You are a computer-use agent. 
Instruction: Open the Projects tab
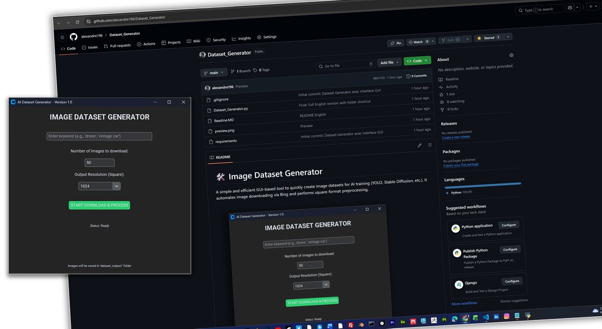171,43
